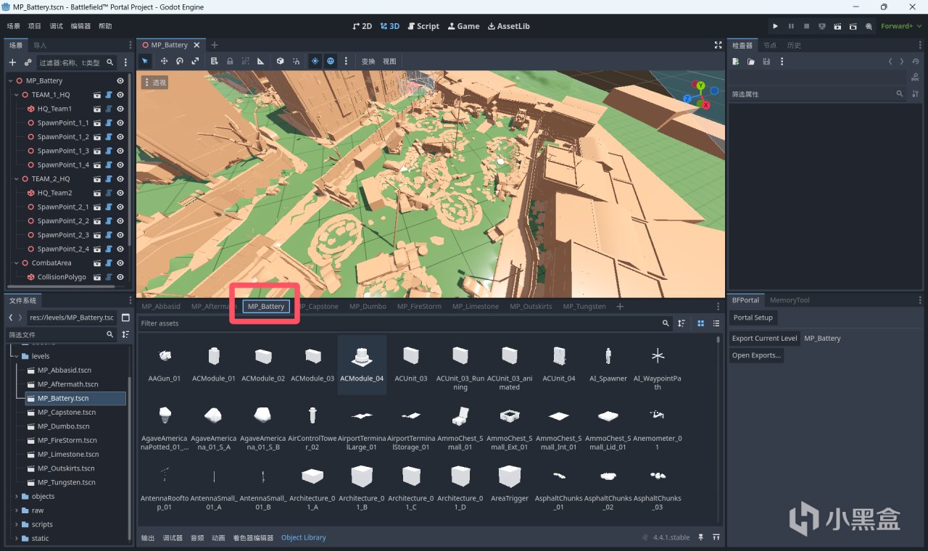This screenshot has width=928, height=551.
Task: Open the MemoryTool dock tab
Action: point(790,300)
